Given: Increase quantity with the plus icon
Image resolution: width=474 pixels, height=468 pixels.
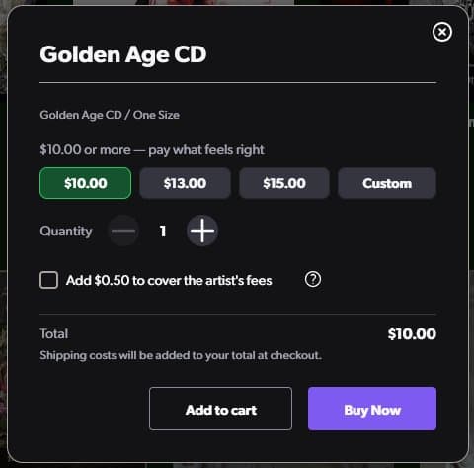Looking at the screenshot, I should pos(202,231).
